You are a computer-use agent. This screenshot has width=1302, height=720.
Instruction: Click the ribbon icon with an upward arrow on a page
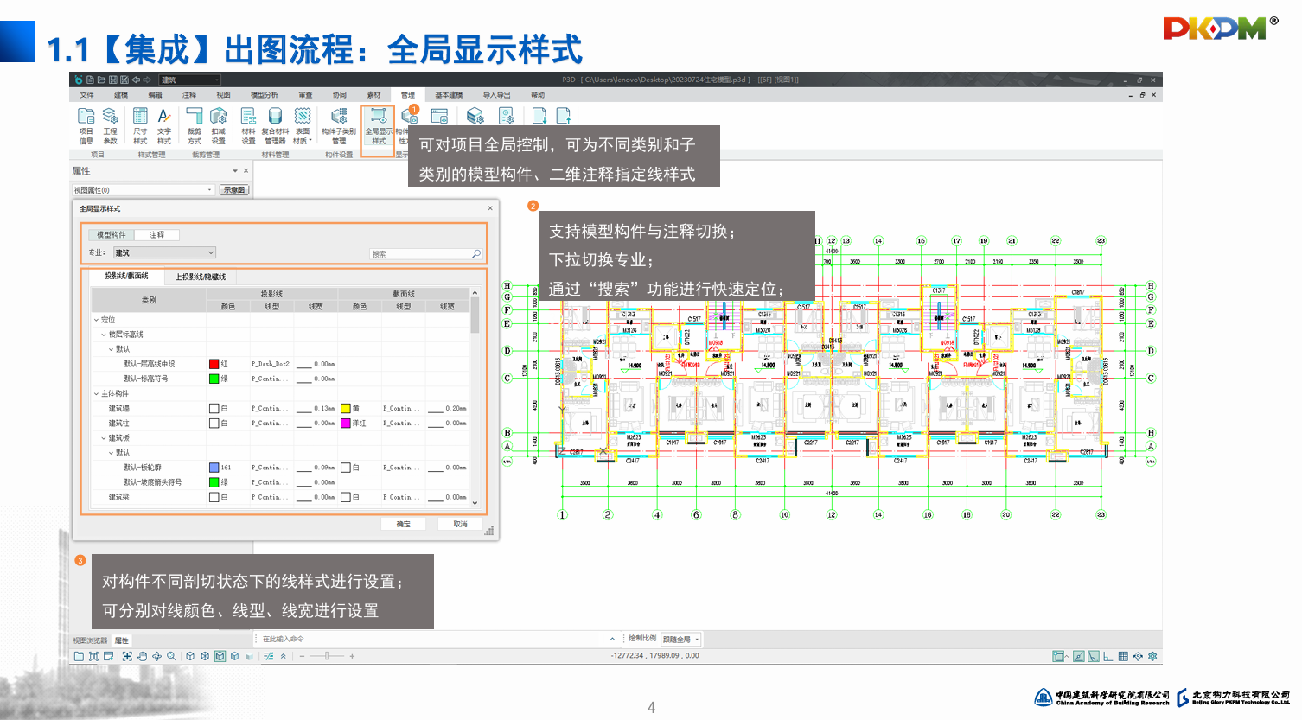click(x=563, y=116)
